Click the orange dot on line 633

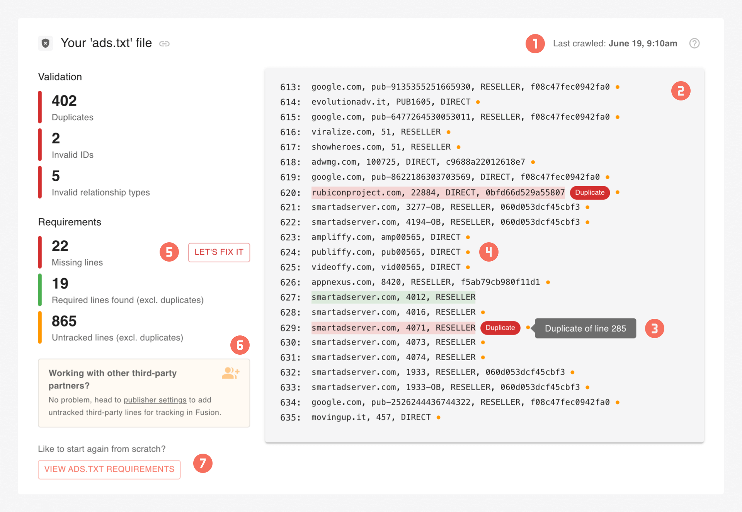587,387
